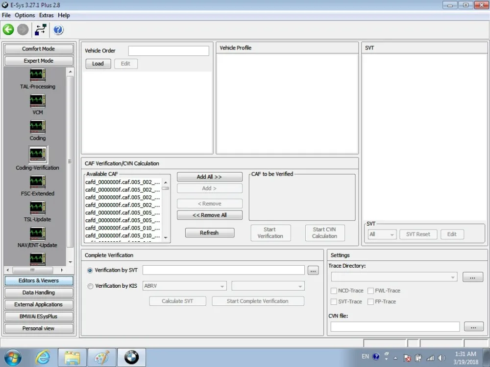Click the sidebar horizontal scrollbar thumb
Viewport: 490px width, 367px height.
pyautogui.click(x=32, y=270)
